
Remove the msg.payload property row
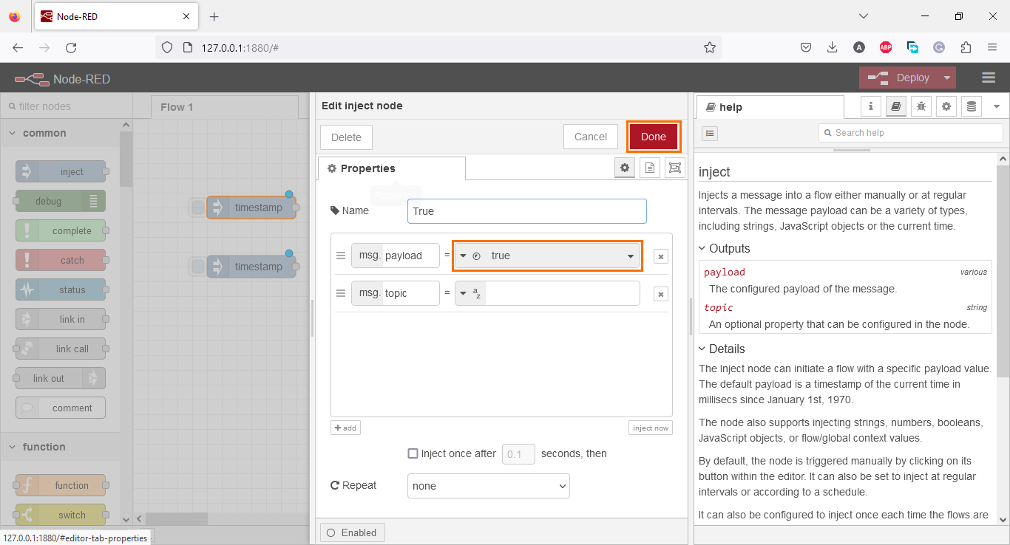pyautogui.click(x=661, y=256)
